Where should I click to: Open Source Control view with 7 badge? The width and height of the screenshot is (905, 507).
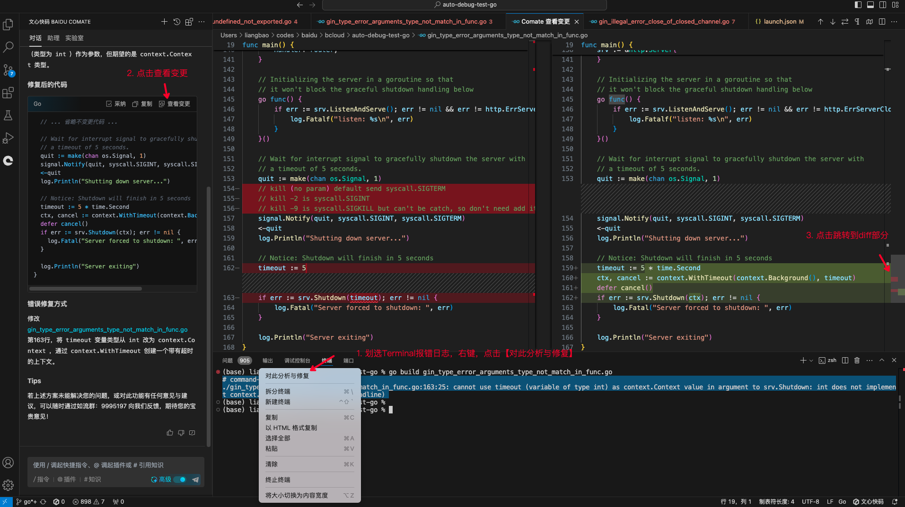click(x=8, y=70)
